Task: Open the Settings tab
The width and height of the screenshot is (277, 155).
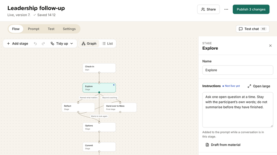Action: [x=69, y=29]
